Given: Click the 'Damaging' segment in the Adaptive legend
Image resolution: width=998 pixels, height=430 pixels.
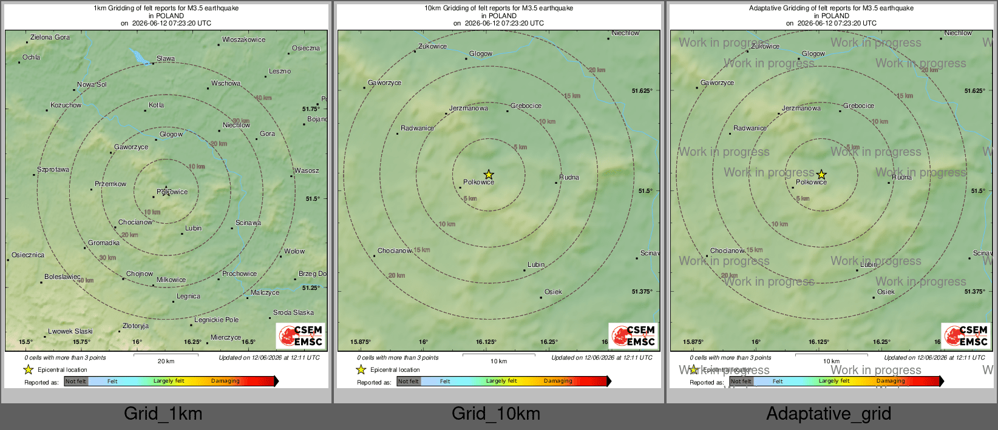Looking at the screenshot, I should point(891,381).
